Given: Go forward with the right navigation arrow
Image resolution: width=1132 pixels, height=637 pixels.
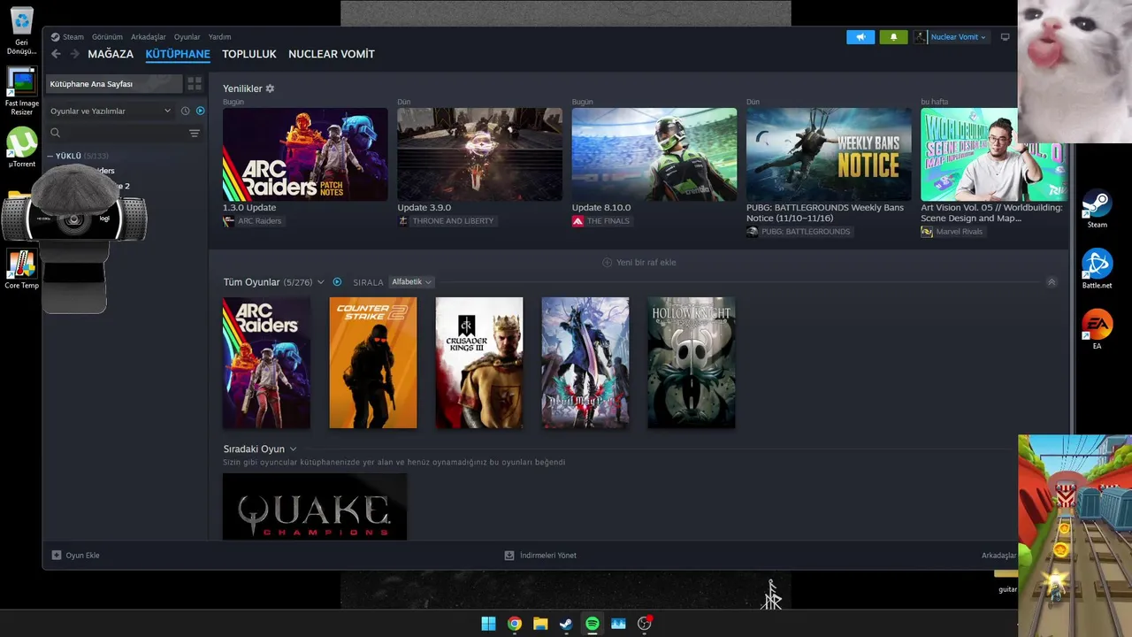Looking at the screenshot, I should [x=74, y=54].
